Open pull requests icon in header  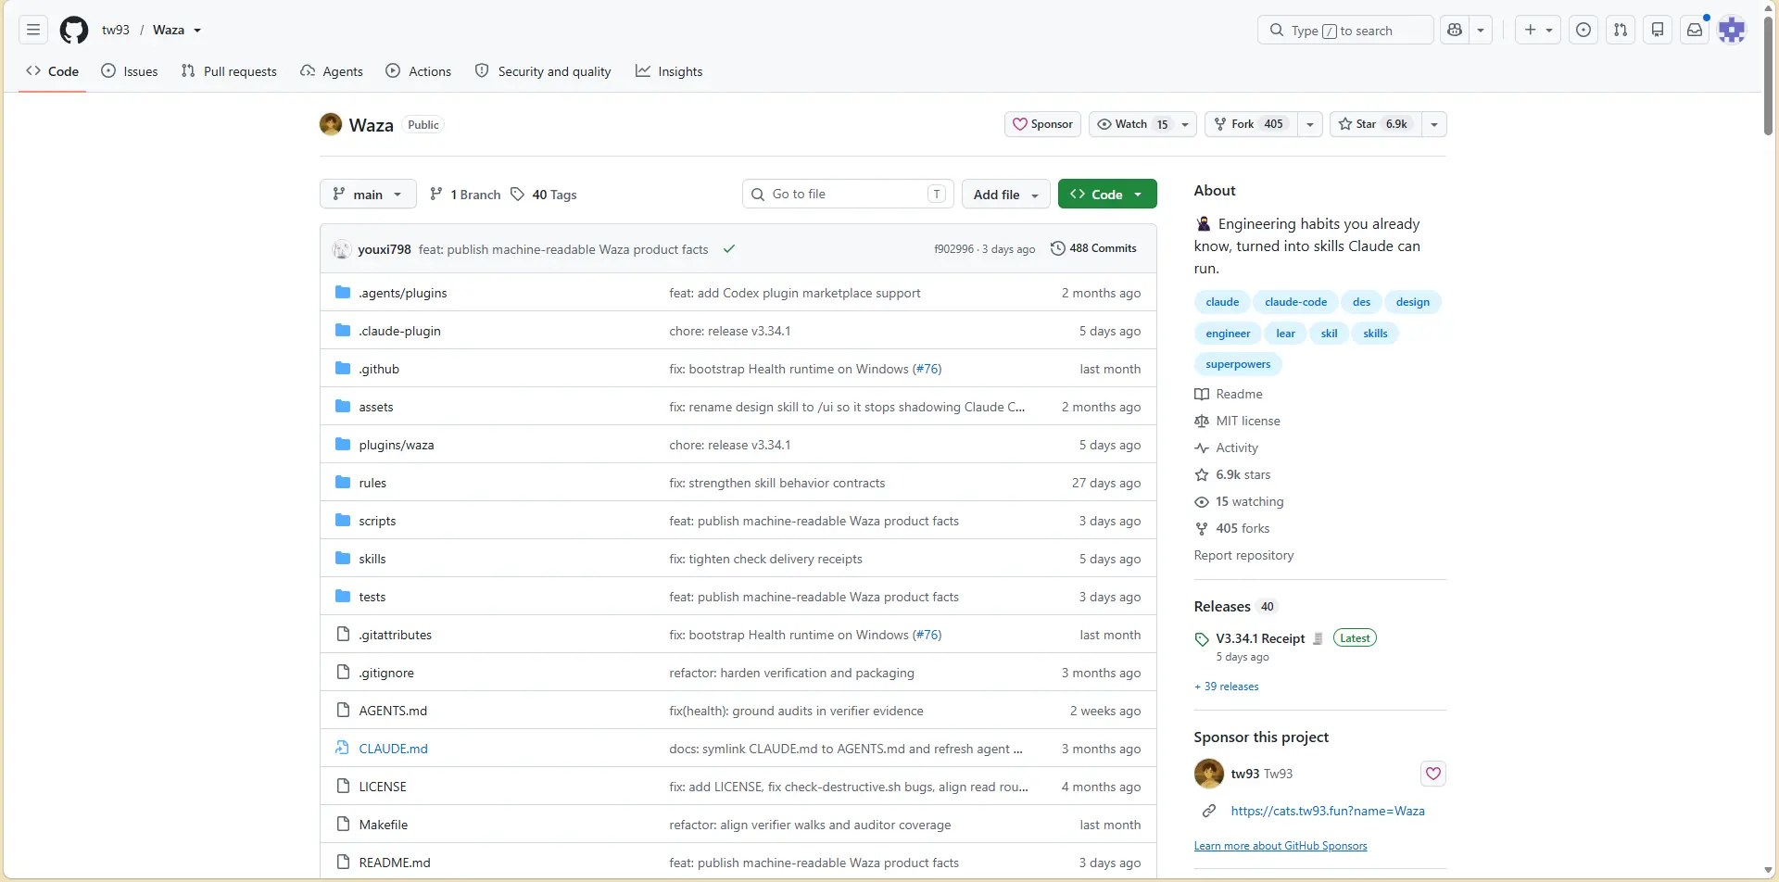click(1621, 30)
